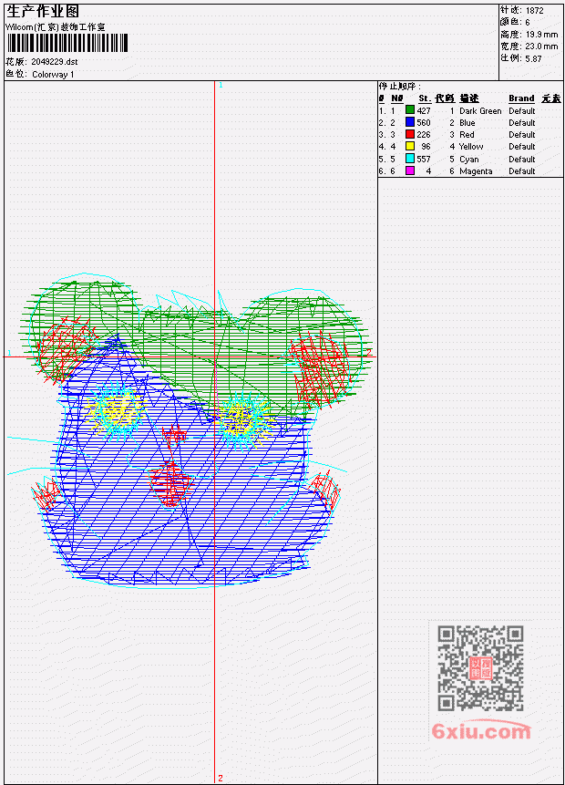Click the Dark Green description text
Viewport: 565px width, 785px height.
click(480, 110)
